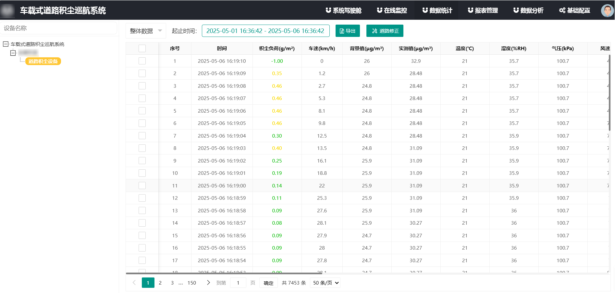Click the 数据分析 menu icon
Image resolution: width=615 pixels, height=293 pixels.
click(516, 10)
